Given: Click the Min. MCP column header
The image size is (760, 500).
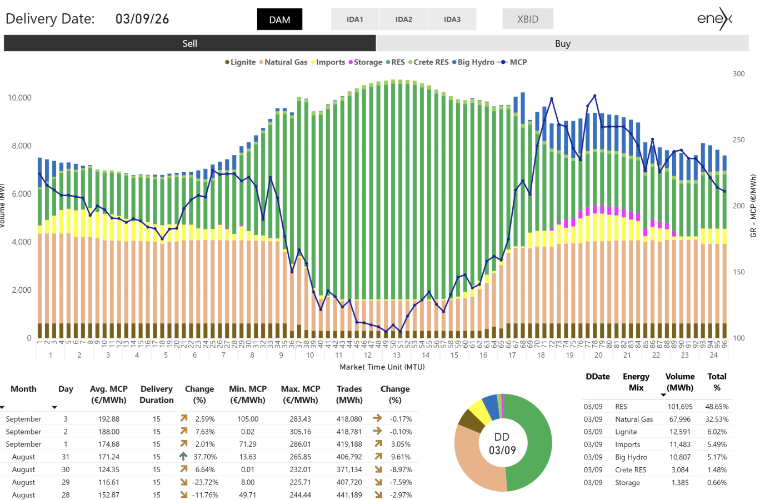Looking at the screenshot, I should pos(248,394).
